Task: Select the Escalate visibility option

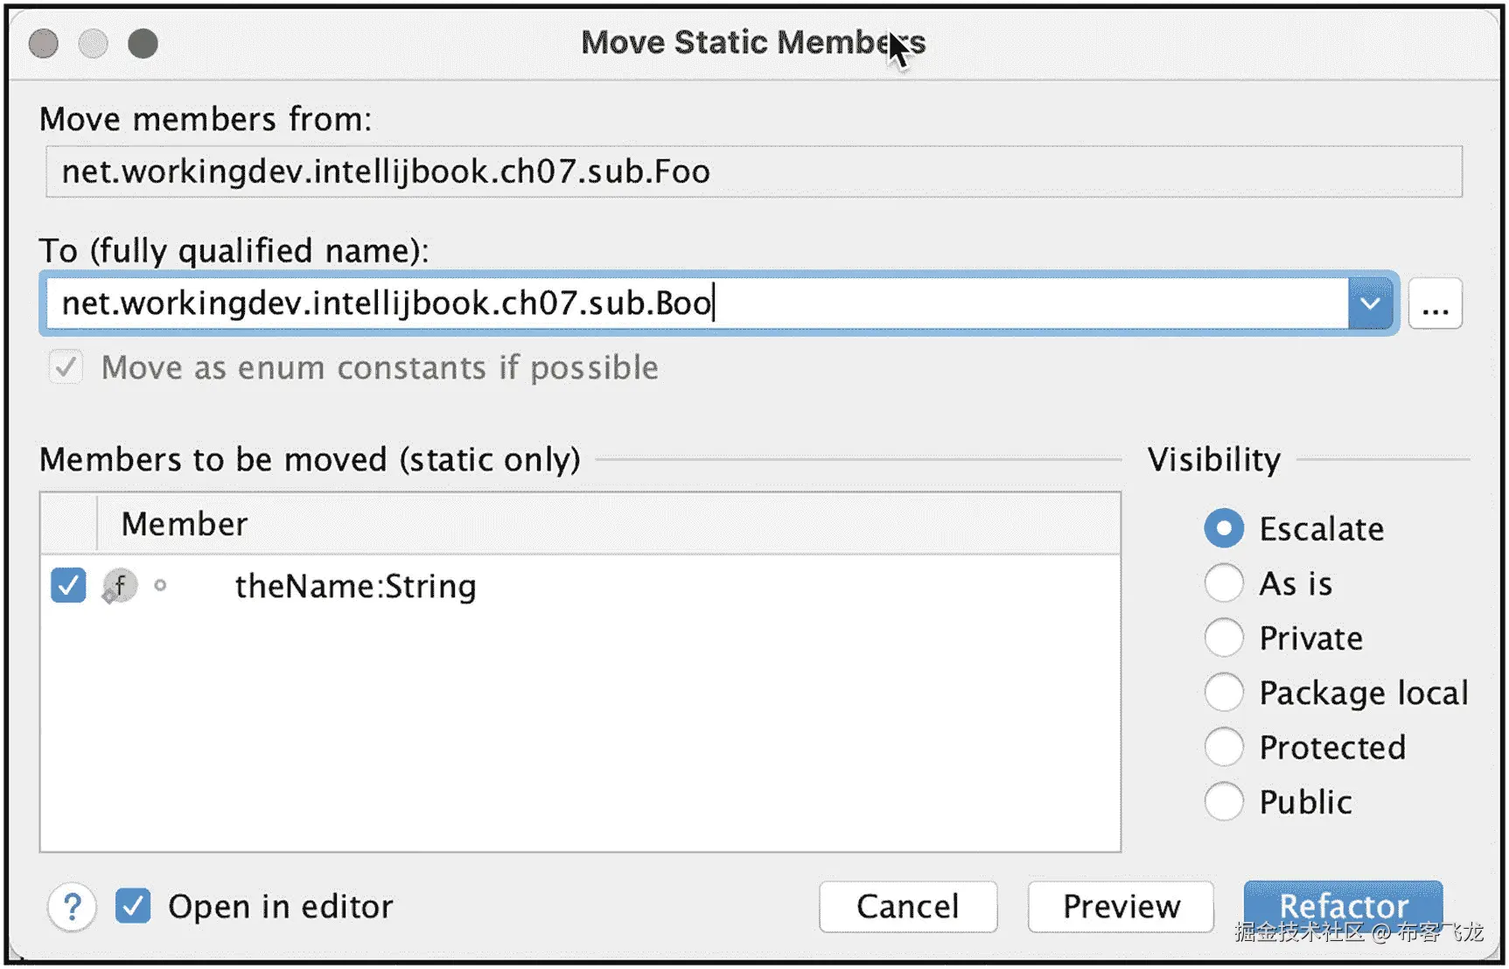Action: (x=1224, y=529)
